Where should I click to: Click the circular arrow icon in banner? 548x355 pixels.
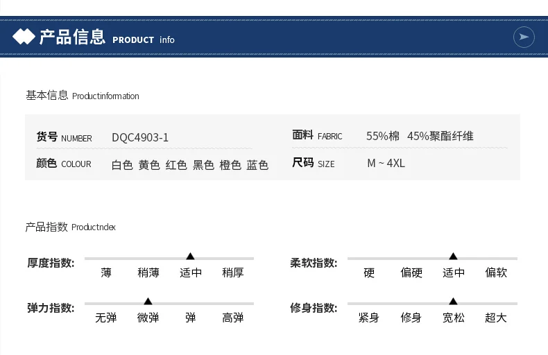(524, 37)
